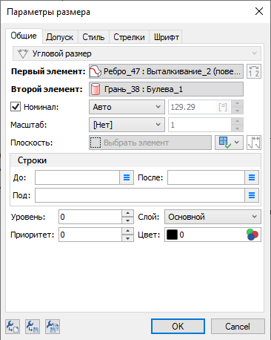Swap first and second elements icon
The width and height of the screenshot is (271, 340).
click(x=254, y=71)
